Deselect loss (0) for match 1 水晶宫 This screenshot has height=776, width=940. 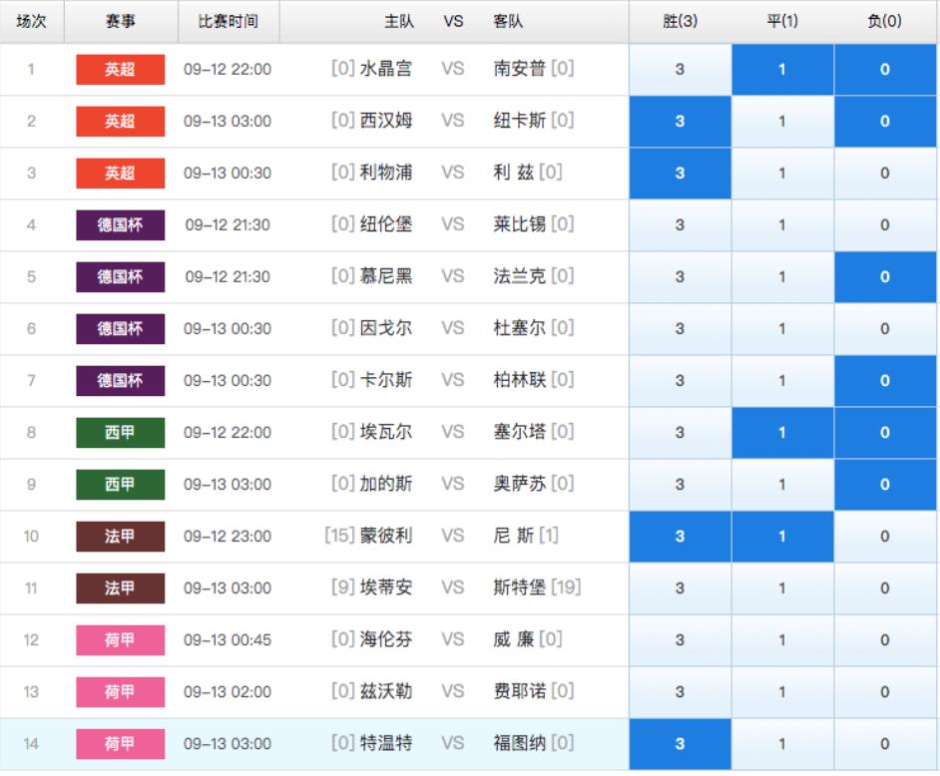tap(885, 70)
